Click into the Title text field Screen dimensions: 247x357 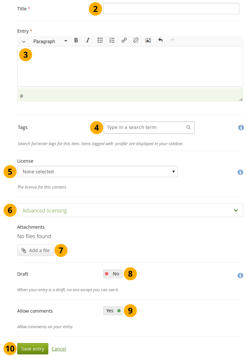(171, 9)
